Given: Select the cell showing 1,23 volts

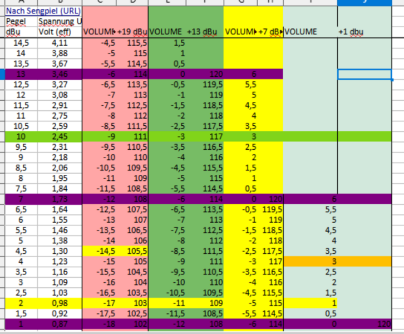Looking at the screenshot, I should tap(59, 262).
